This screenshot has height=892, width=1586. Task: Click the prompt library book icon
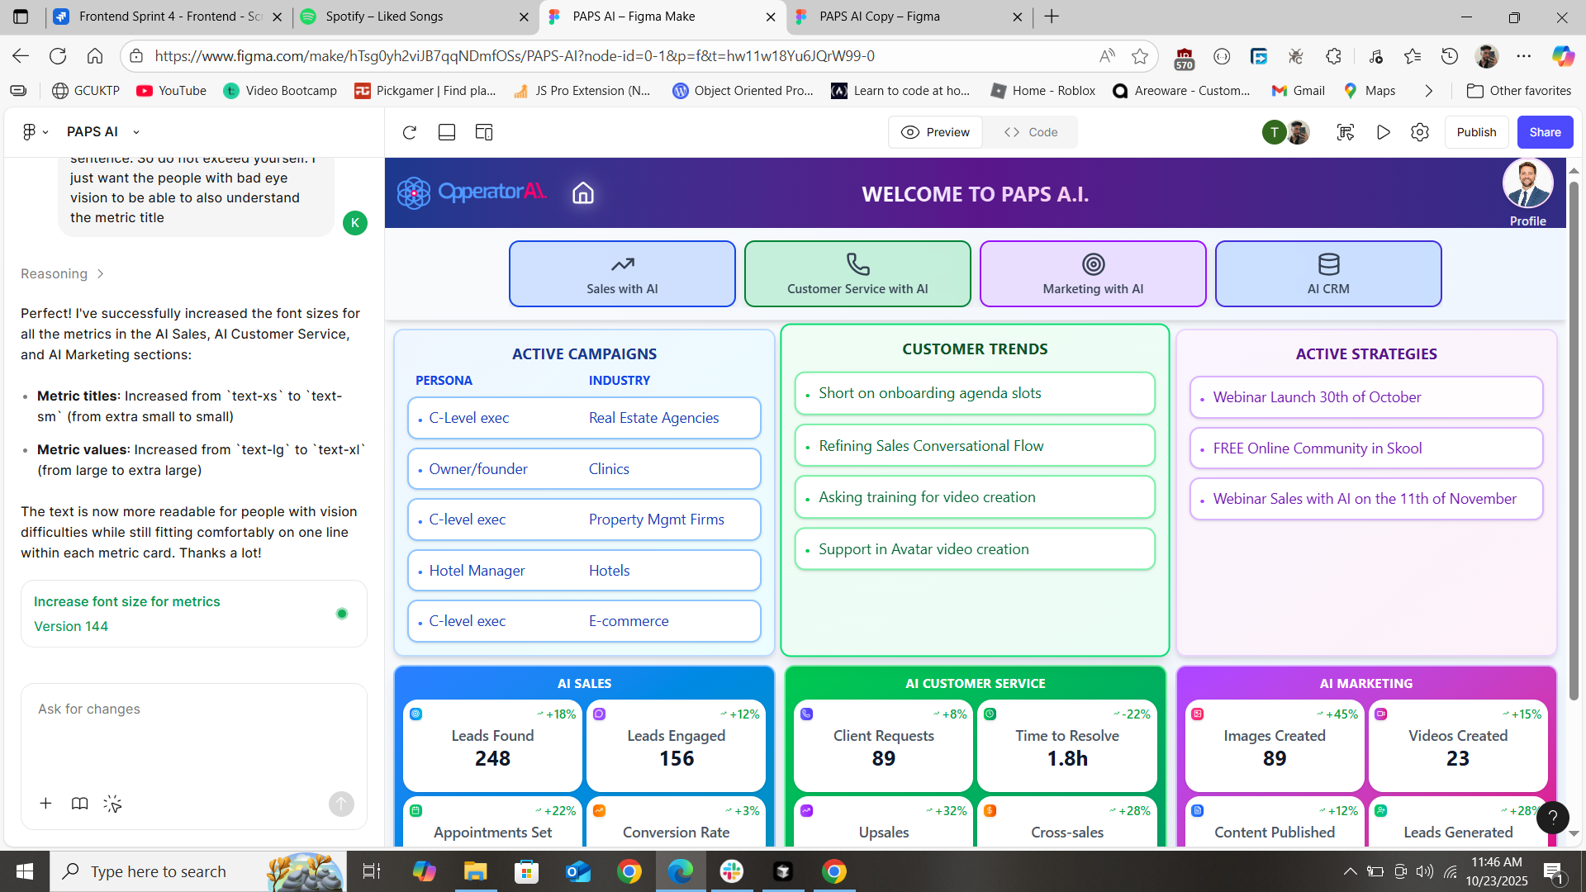click(79, 804)
